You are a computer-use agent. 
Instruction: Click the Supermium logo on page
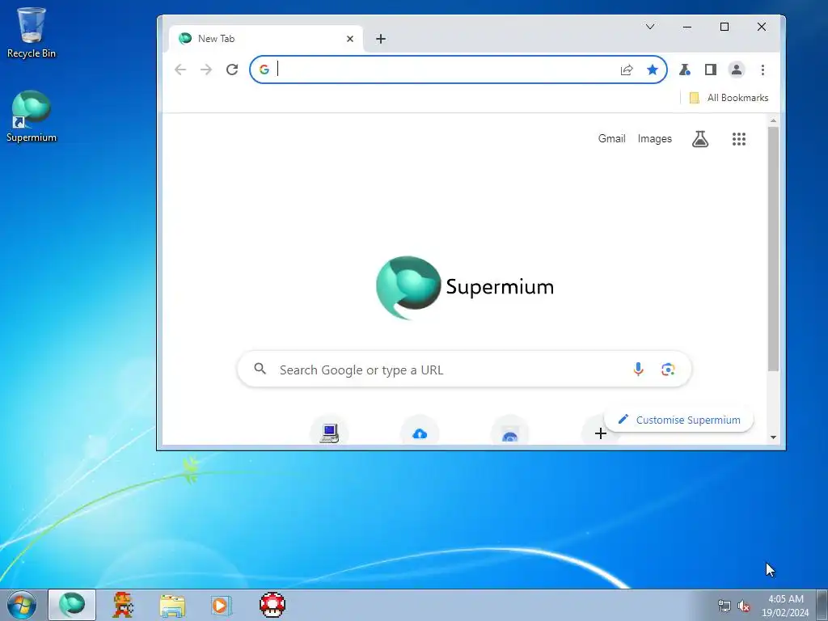coord(465,287)
